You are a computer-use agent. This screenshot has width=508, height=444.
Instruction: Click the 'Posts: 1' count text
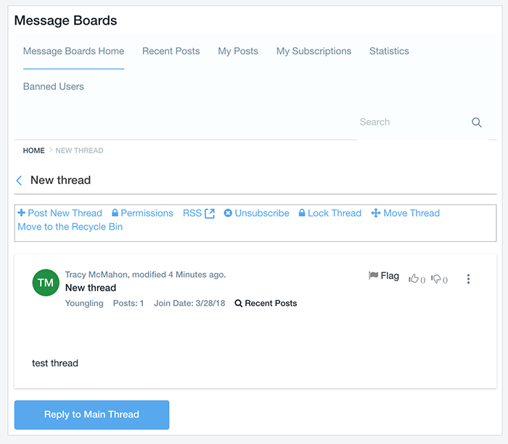click(x=128, y=303)
